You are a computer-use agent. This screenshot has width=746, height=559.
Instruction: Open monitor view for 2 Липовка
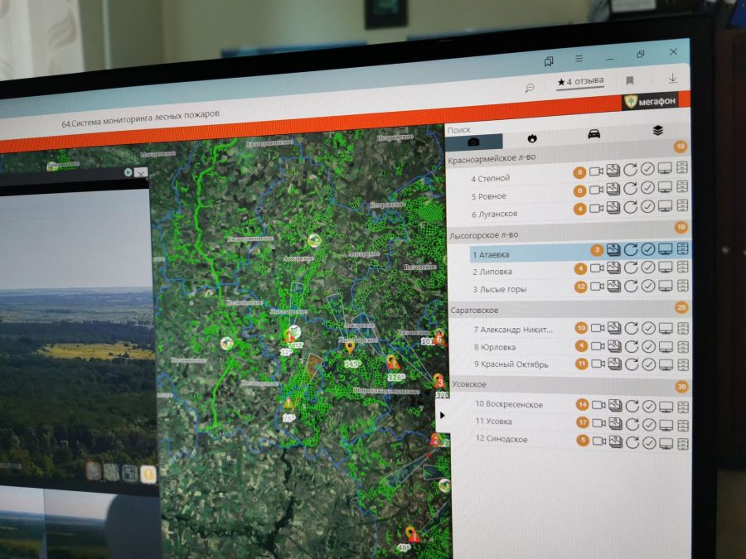tap(665, 267)
